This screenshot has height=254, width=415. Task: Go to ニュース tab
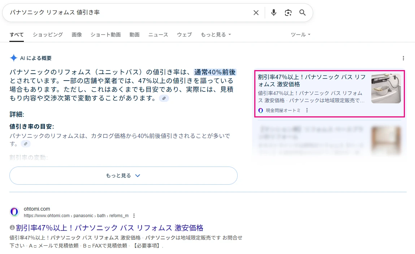click(158, 35)
